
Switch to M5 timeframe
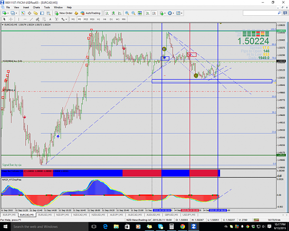coord(80,19)
